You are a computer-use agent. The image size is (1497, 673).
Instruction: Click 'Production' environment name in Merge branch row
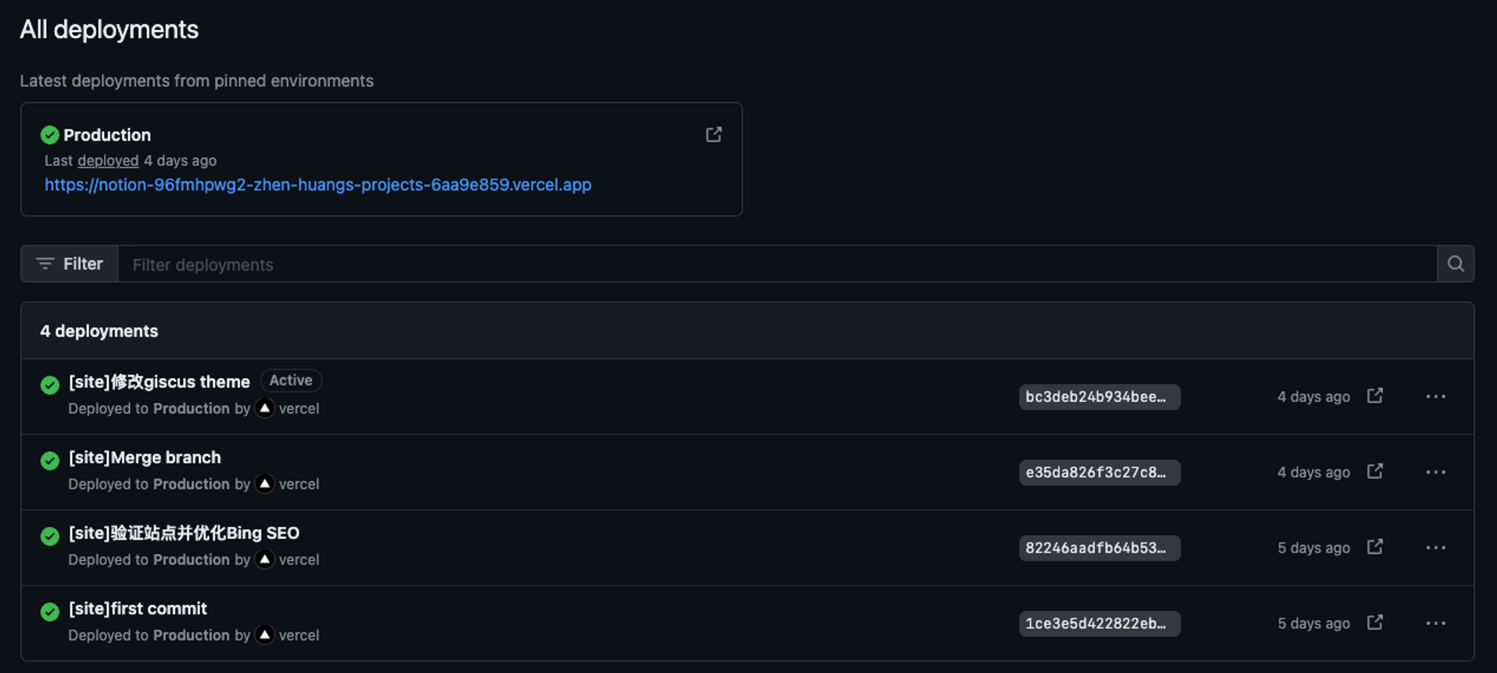pyautogui.click(x=192, y=484)
